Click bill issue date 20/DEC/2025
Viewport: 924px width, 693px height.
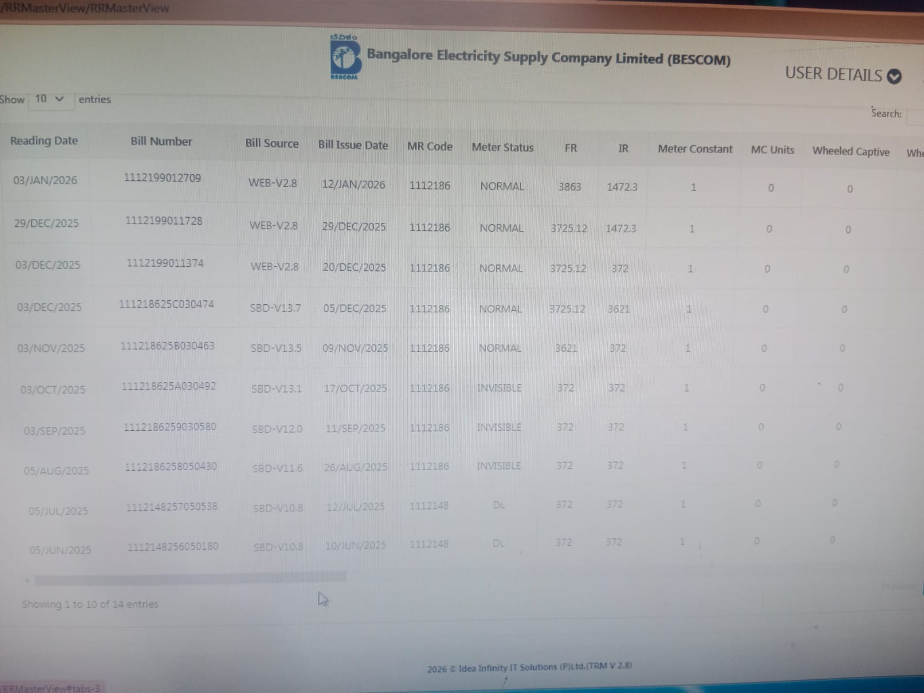354,267
